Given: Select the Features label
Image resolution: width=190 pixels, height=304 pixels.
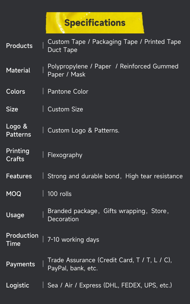Looking at the screenshot, I should click(19, 176).
